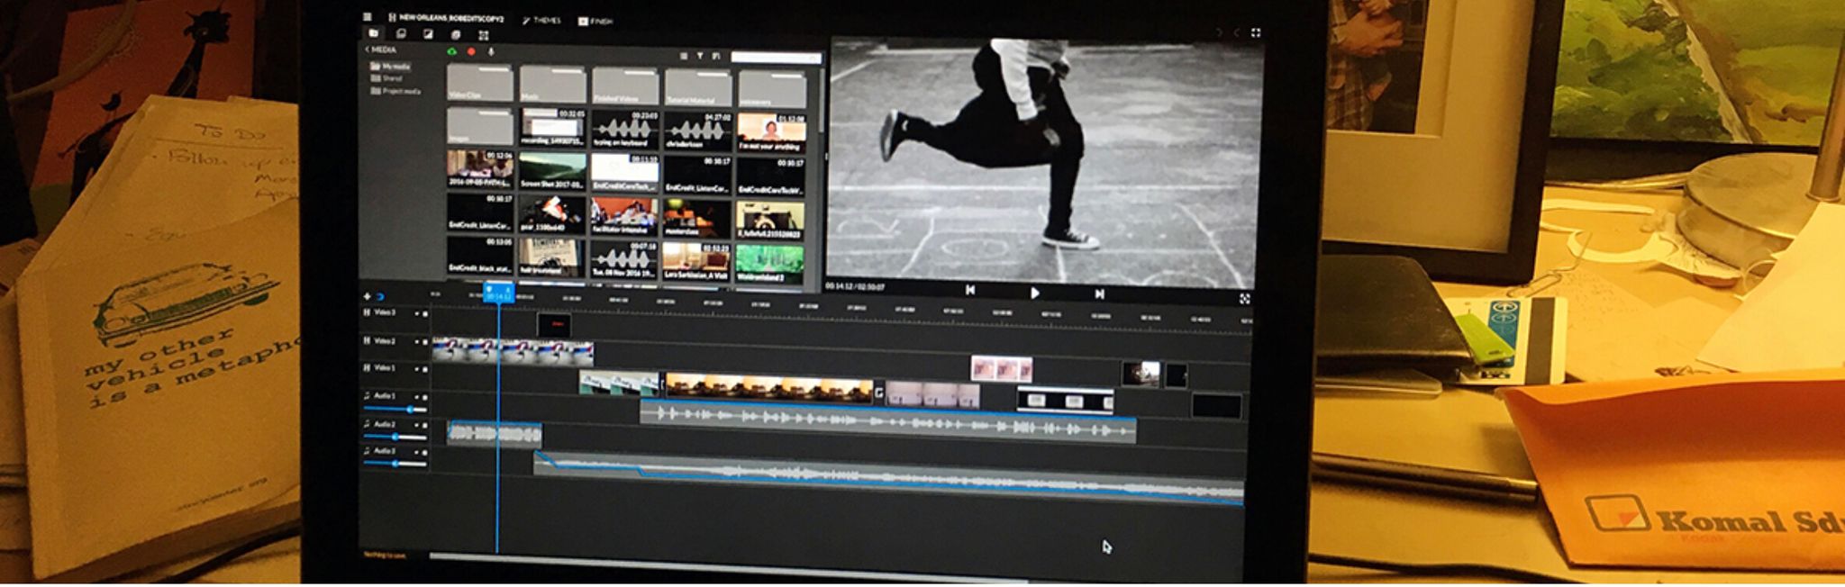Switch media to list view icon

click(x=684, y=56)
